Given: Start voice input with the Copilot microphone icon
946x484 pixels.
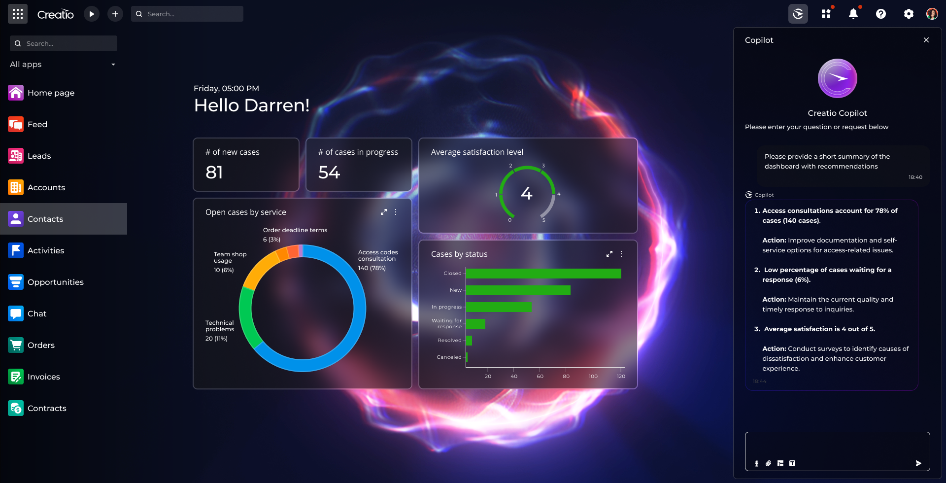Looking at the screenshot, I should point(757,463).
